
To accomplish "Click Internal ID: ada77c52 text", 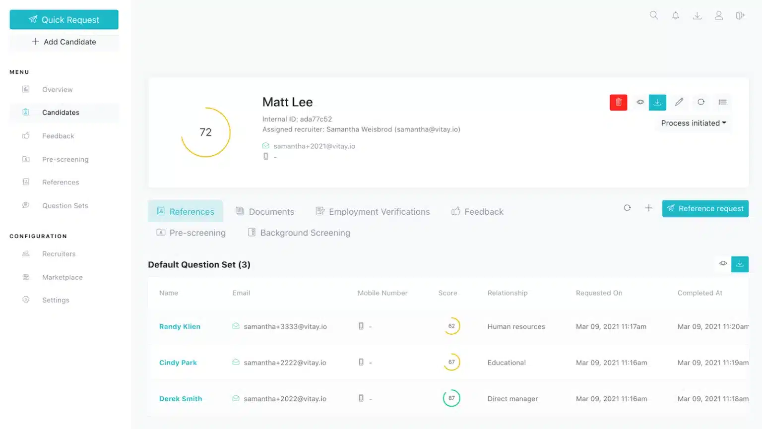I will (297, 119).
